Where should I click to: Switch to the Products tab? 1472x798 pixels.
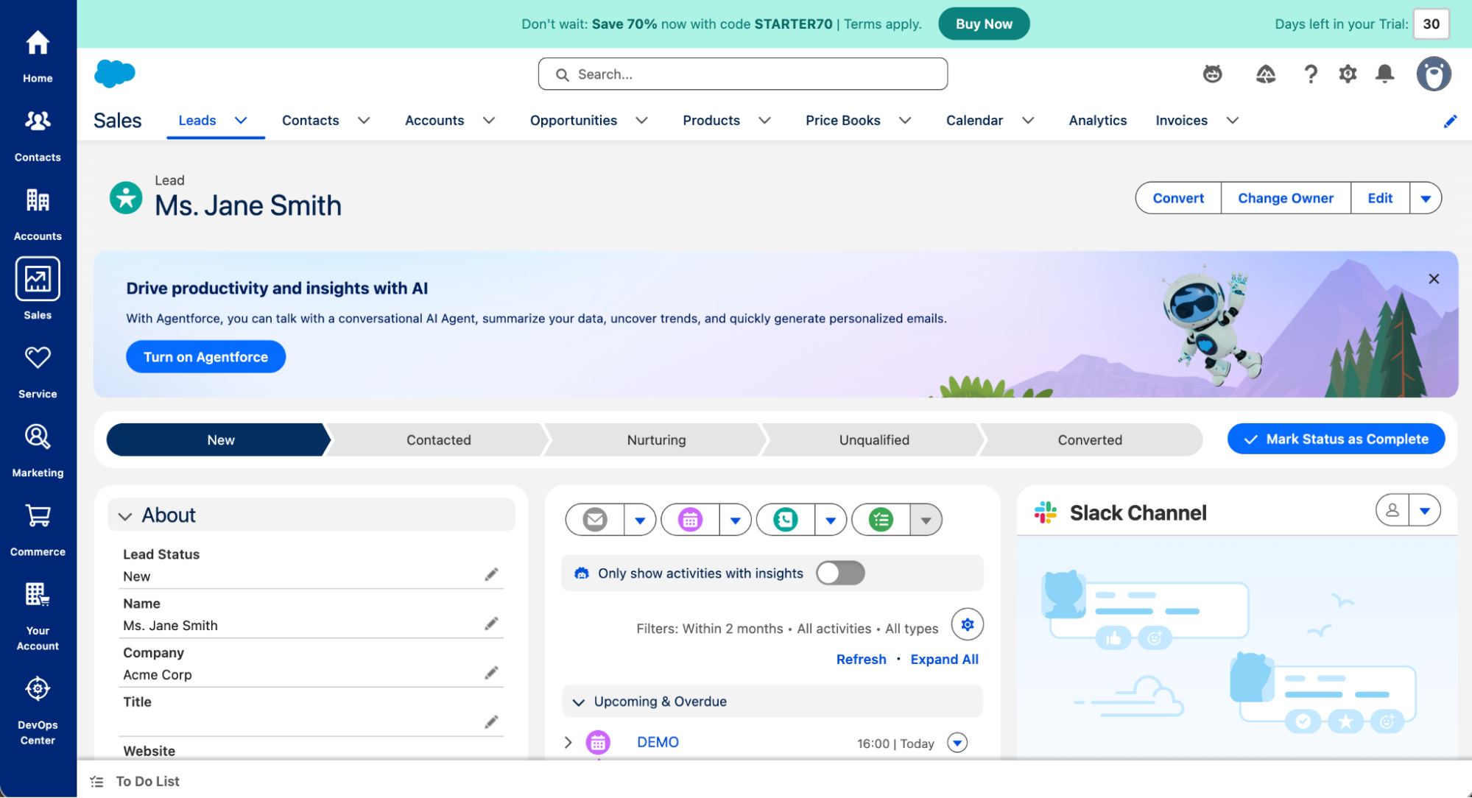(x=711, y=121)
